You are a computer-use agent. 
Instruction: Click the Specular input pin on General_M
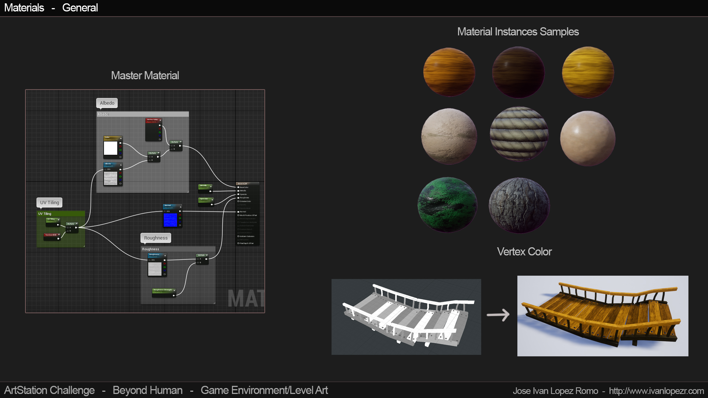tap(238, 194)
